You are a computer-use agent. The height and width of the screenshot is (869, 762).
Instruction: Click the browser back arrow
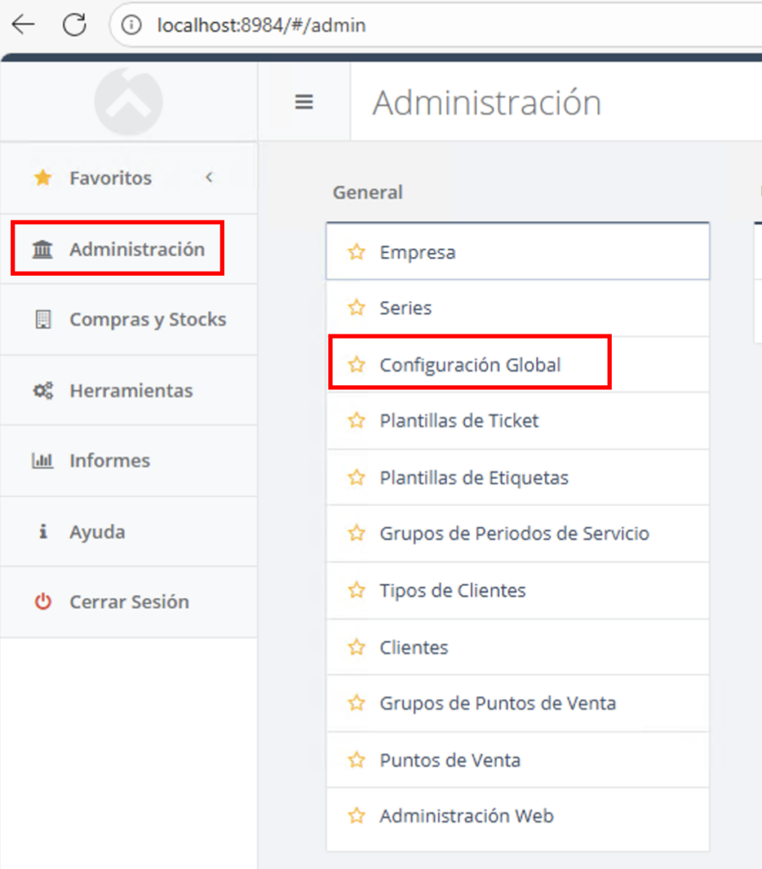(24, 25)
